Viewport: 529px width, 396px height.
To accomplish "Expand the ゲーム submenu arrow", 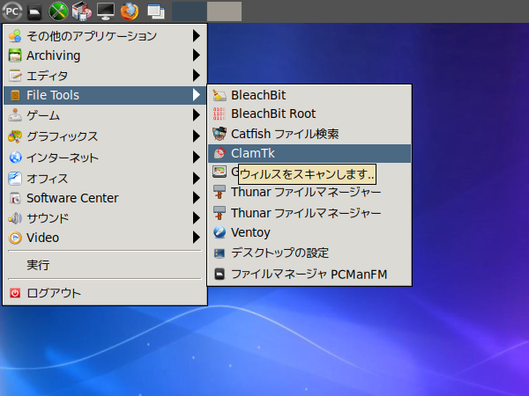I will (197, 115).
